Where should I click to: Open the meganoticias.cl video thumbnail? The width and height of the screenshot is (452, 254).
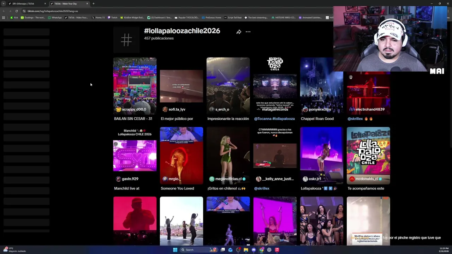tap(228, 156)
